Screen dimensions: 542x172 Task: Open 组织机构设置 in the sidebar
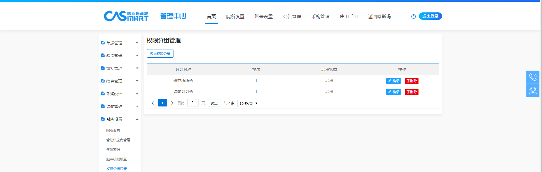point(116,159)
